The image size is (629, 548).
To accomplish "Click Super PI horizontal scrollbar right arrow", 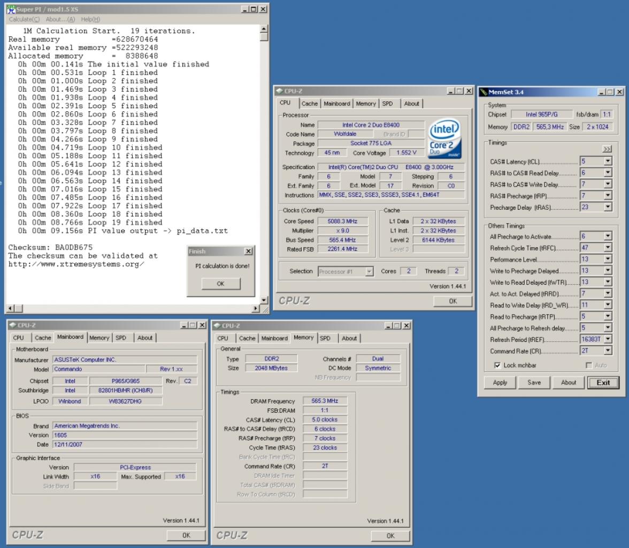I will (256, 308).
